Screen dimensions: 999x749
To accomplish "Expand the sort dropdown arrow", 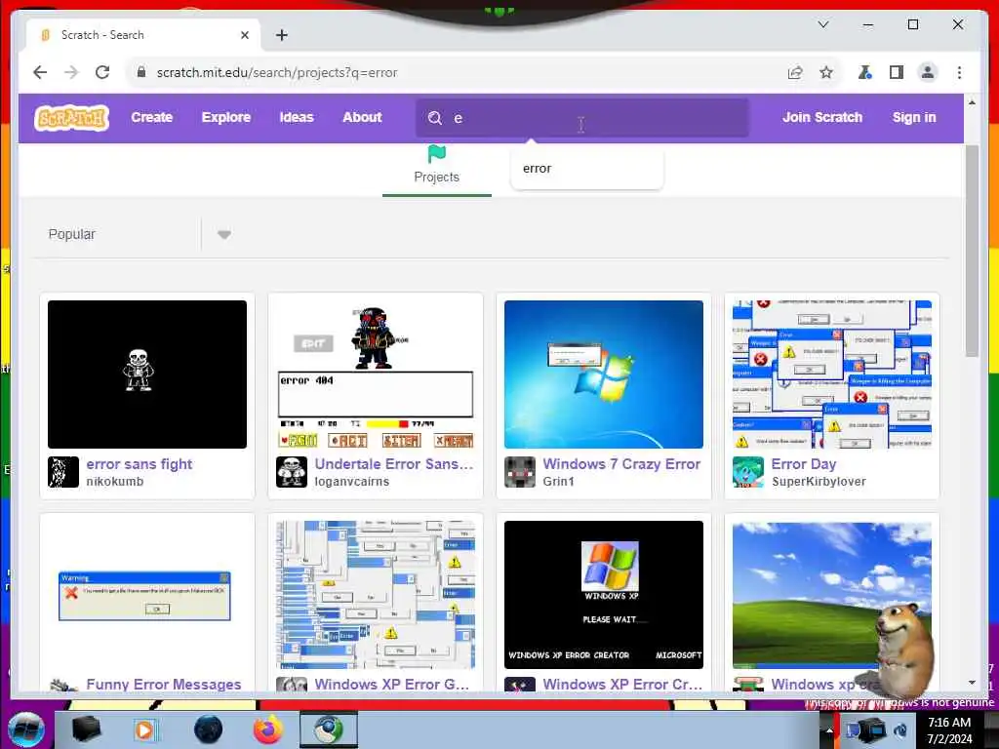I will pos(223,234).
